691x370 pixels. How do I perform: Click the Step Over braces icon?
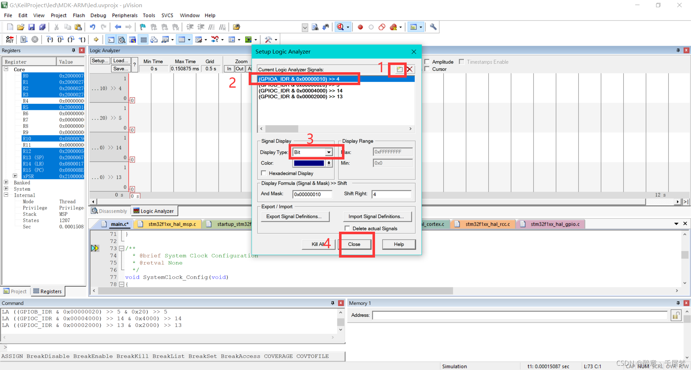coord(60,40)
